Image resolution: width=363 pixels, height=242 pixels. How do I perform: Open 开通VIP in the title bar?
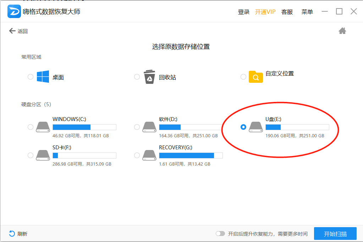(265, 12)
